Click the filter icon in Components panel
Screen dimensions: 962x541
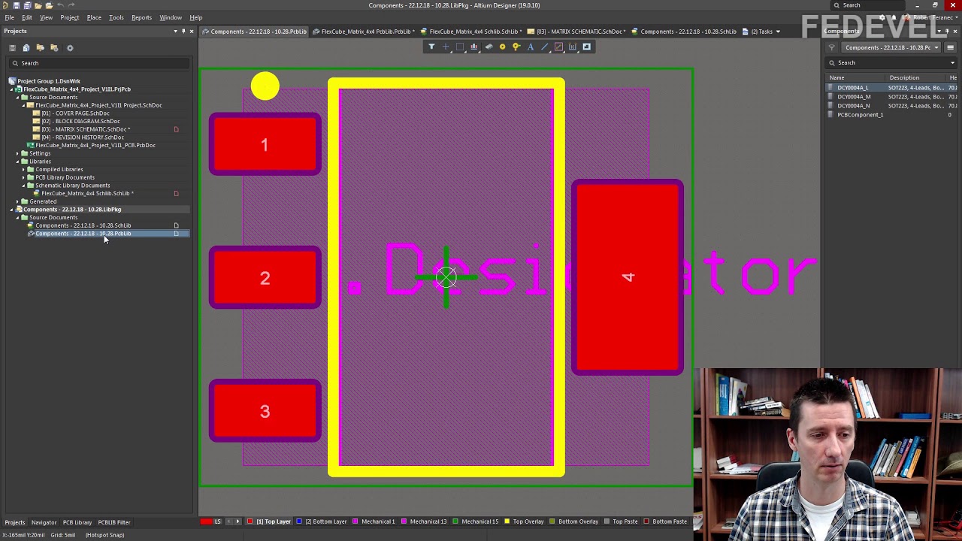click(831, 47)
